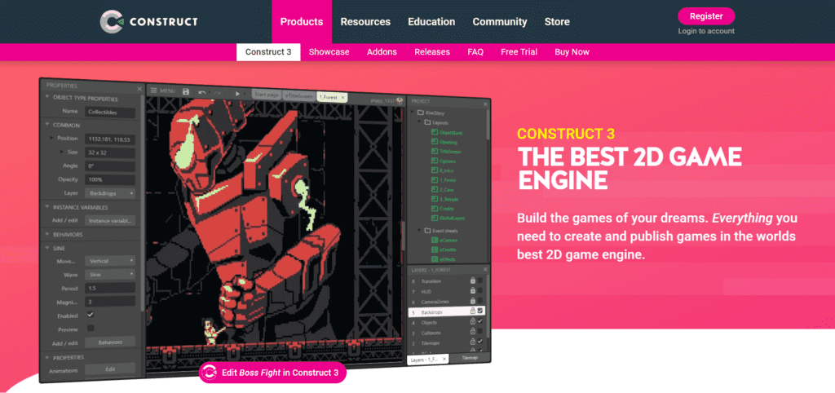
Task: Open the Resources menu in site header
Action: click(365, 22)
